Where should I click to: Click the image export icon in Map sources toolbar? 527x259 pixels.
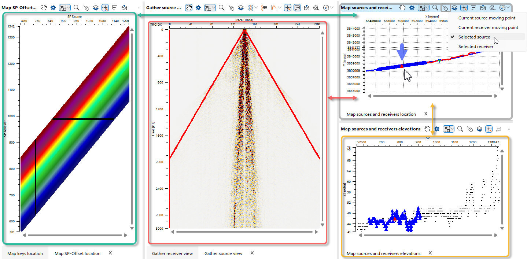click(483, 7)
